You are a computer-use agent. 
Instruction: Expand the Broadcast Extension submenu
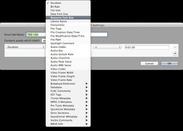[x=68, y=84]
